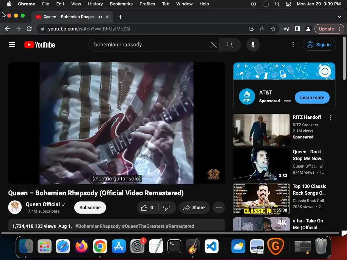Run search with the magnifier button
347x260 pixels.
230,45
